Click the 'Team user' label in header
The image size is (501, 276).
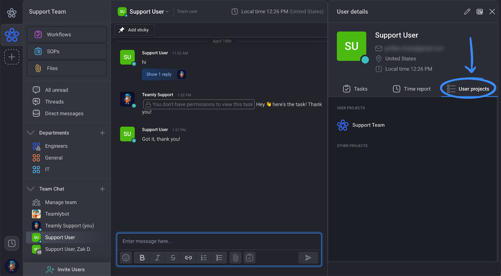click(x=187, y=12)
